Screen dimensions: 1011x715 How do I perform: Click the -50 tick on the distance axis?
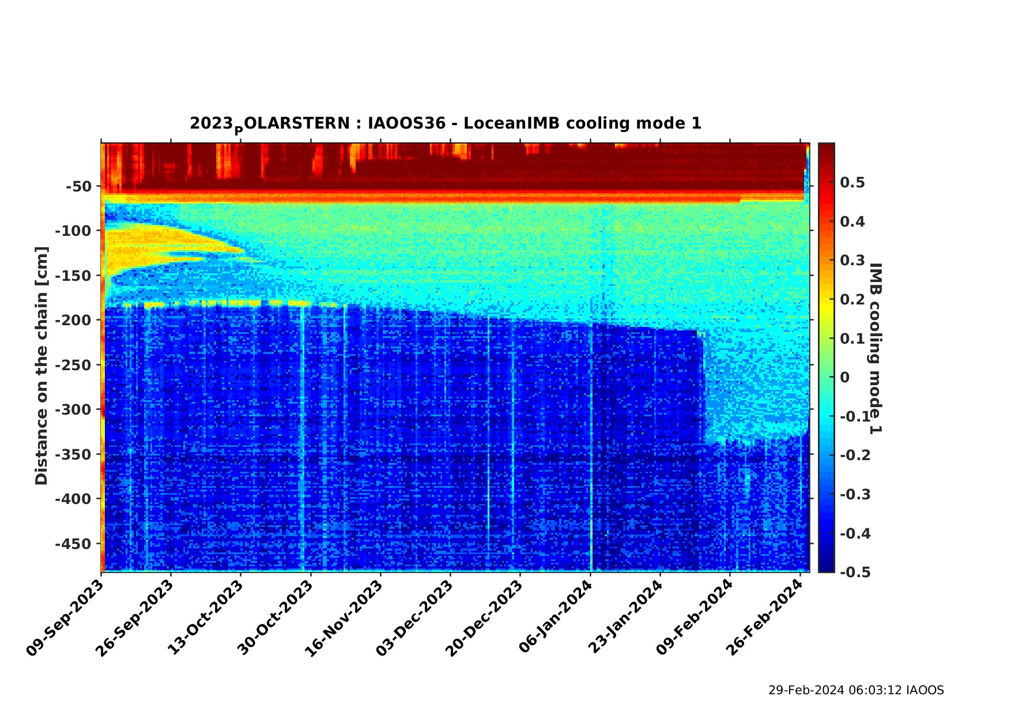tap(78, 186)
